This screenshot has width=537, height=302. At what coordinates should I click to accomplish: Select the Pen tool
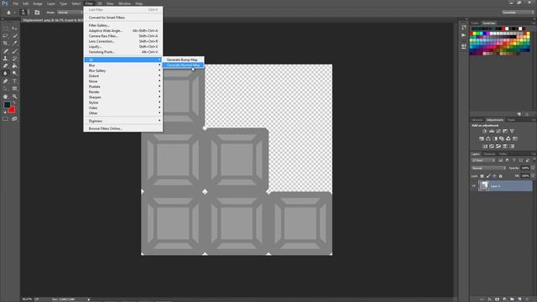6,81
